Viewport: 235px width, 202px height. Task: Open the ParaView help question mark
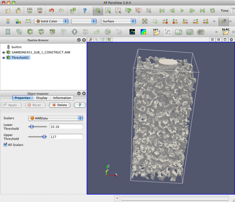point(85,11)
